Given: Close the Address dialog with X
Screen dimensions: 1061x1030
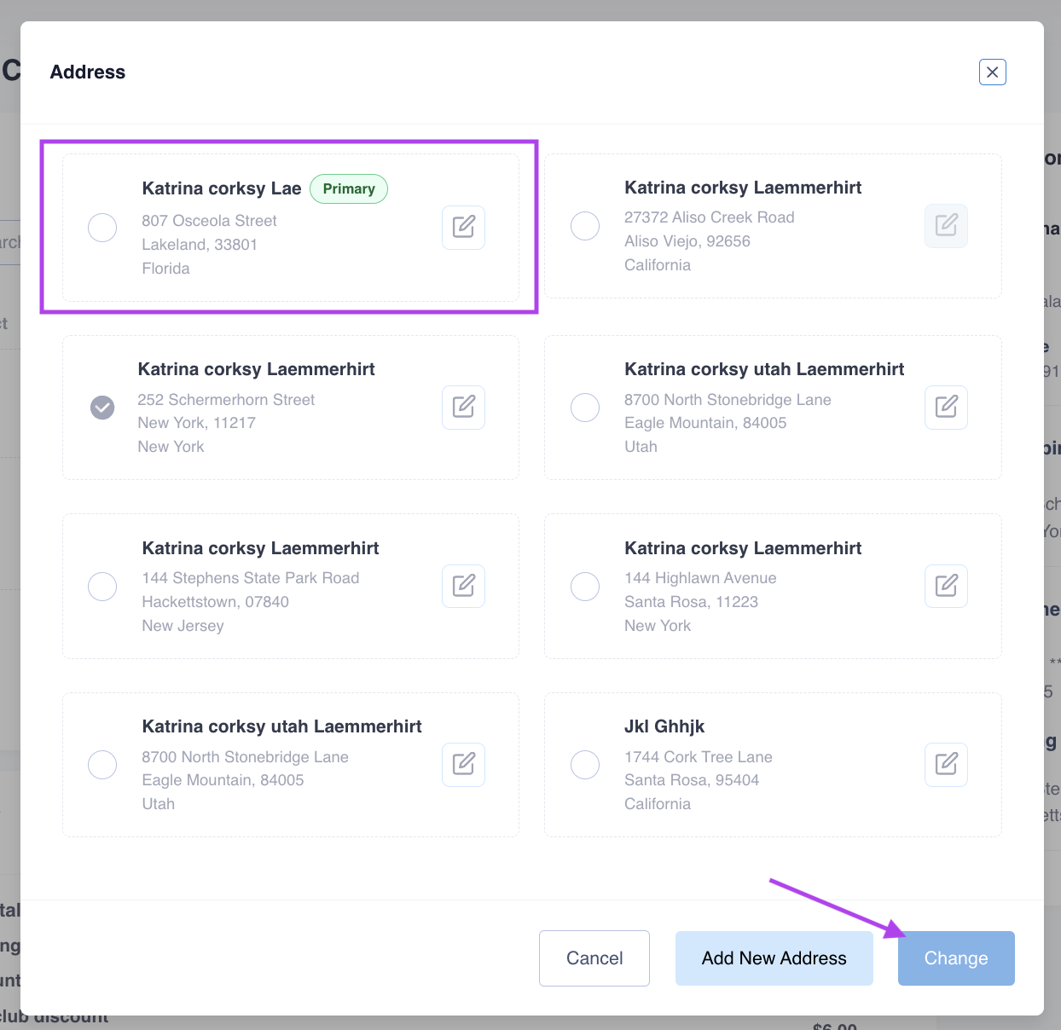Looking at the screenshot, I should [x=992, y=72].
